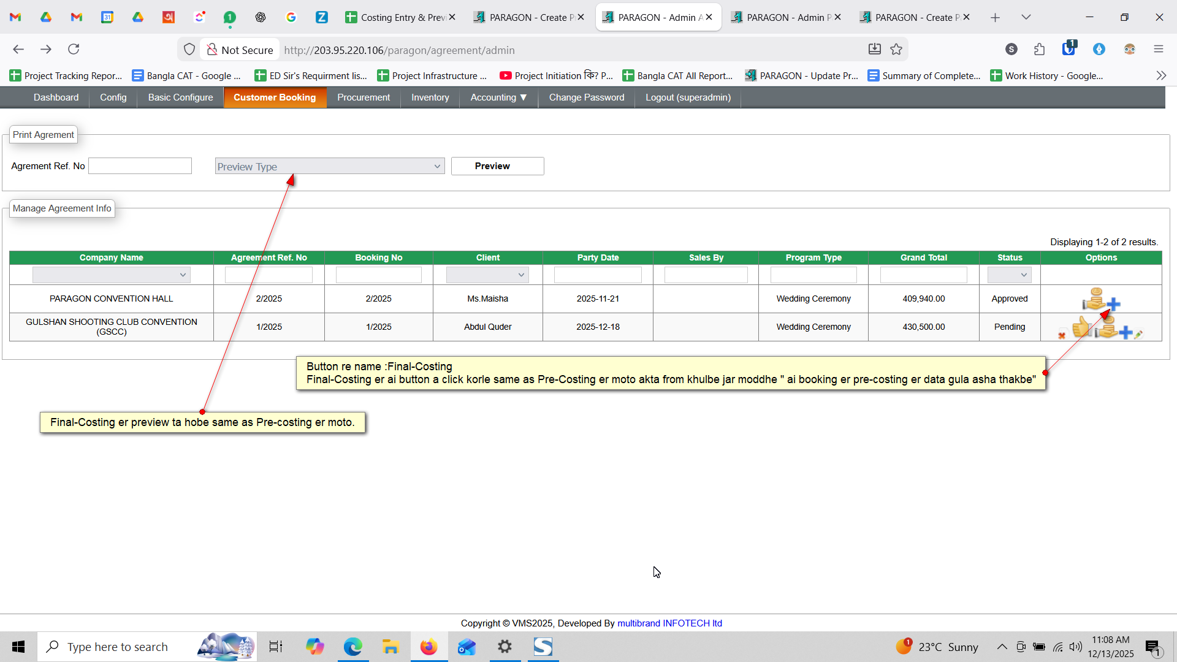The height and width of the screenshot is (662, 1177).
Task: Open the browser extensions puzzle icon
Action: point(1039,49)
